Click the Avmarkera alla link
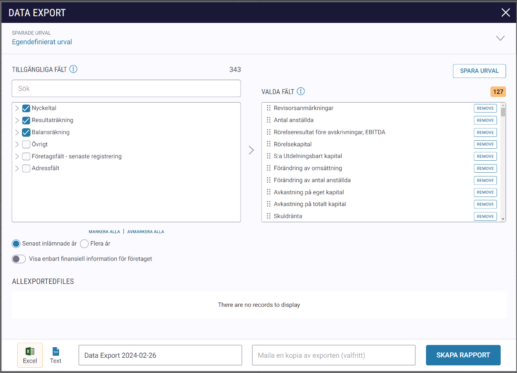Viewport: 517px width, 373px height. tap(145, 232)
